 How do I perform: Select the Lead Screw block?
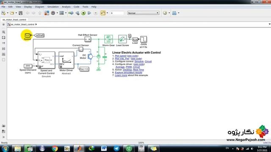(x=122, y=39)
